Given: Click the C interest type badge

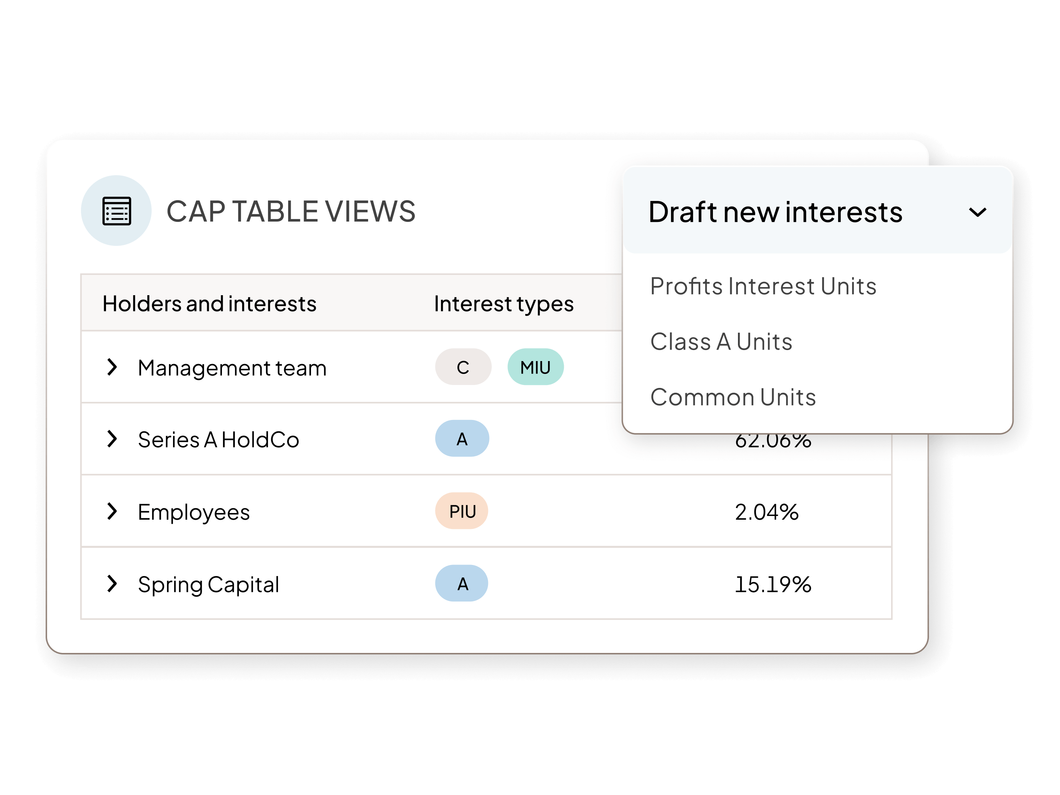Looking at the screenshot, I should click(462, 367).
